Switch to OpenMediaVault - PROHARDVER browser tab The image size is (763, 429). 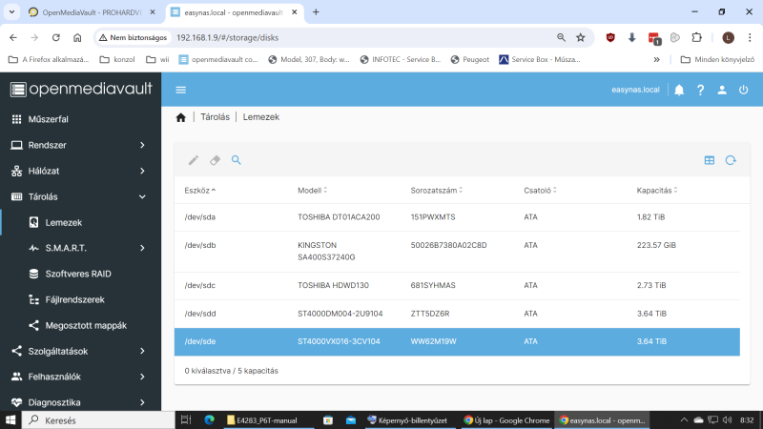(92, 12)
